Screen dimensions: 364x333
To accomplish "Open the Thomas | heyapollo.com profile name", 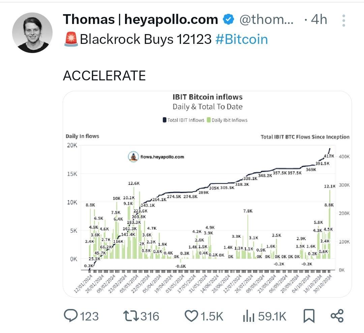I will [141, 19].
